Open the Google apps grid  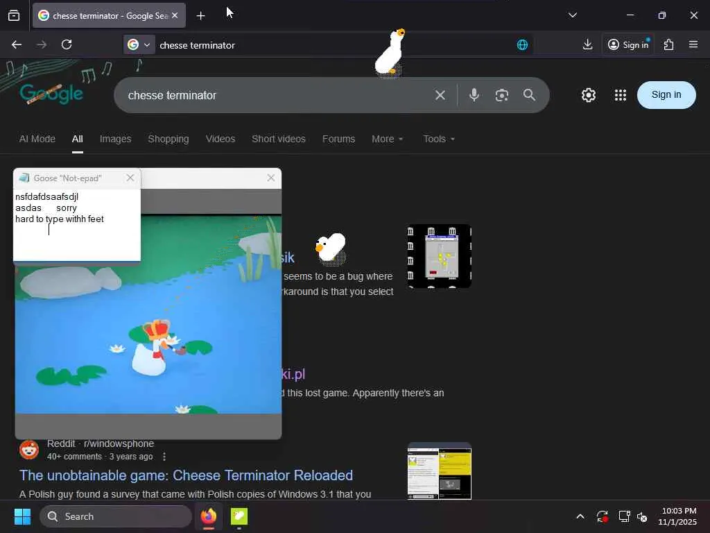[621, 95]
